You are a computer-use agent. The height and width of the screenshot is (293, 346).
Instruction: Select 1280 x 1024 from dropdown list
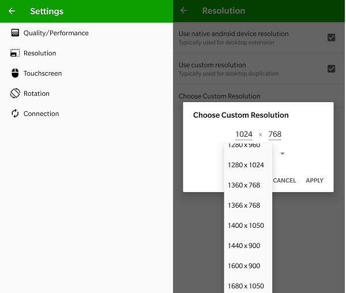click(246, 165)
